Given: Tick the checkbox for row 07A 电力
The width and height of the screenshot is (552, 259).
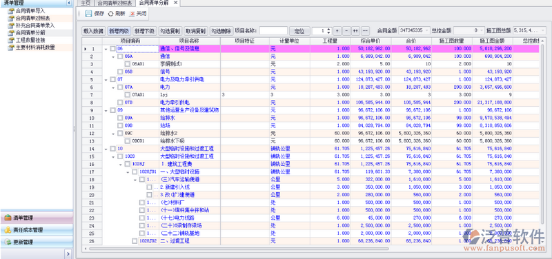Looking at the screenshot, I should (x=120, y=87).
